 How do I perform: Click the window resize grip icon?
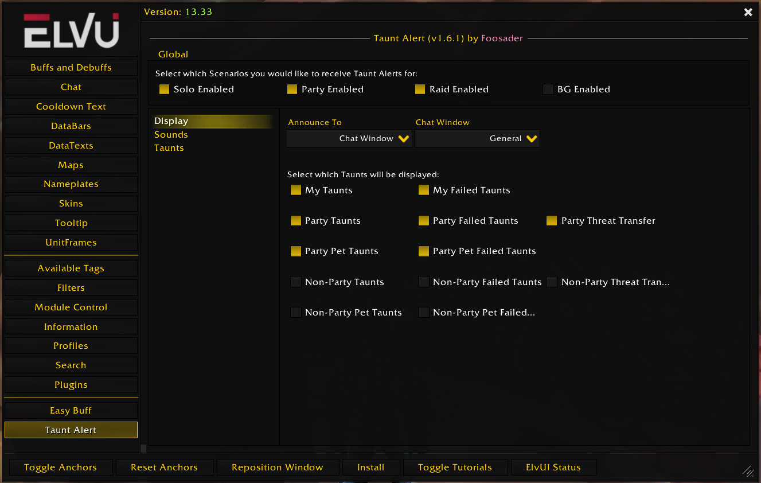pyautogui.click(x=748, y=470)
